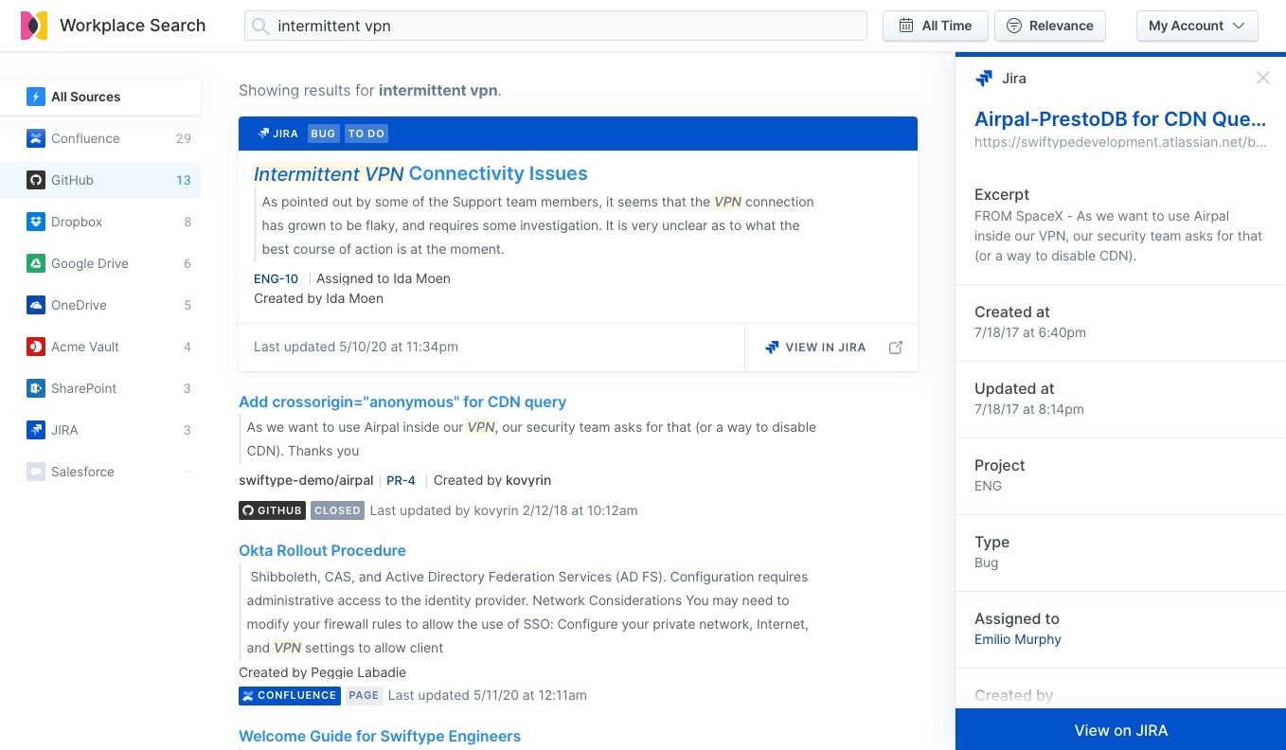Close the Jira detail panel

1262,78
